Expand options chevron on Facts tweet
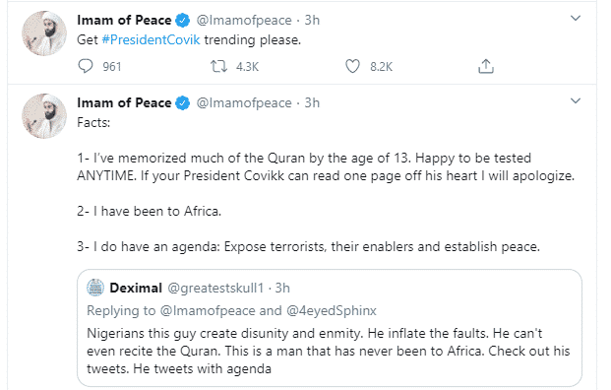 [x=576, y=101]
